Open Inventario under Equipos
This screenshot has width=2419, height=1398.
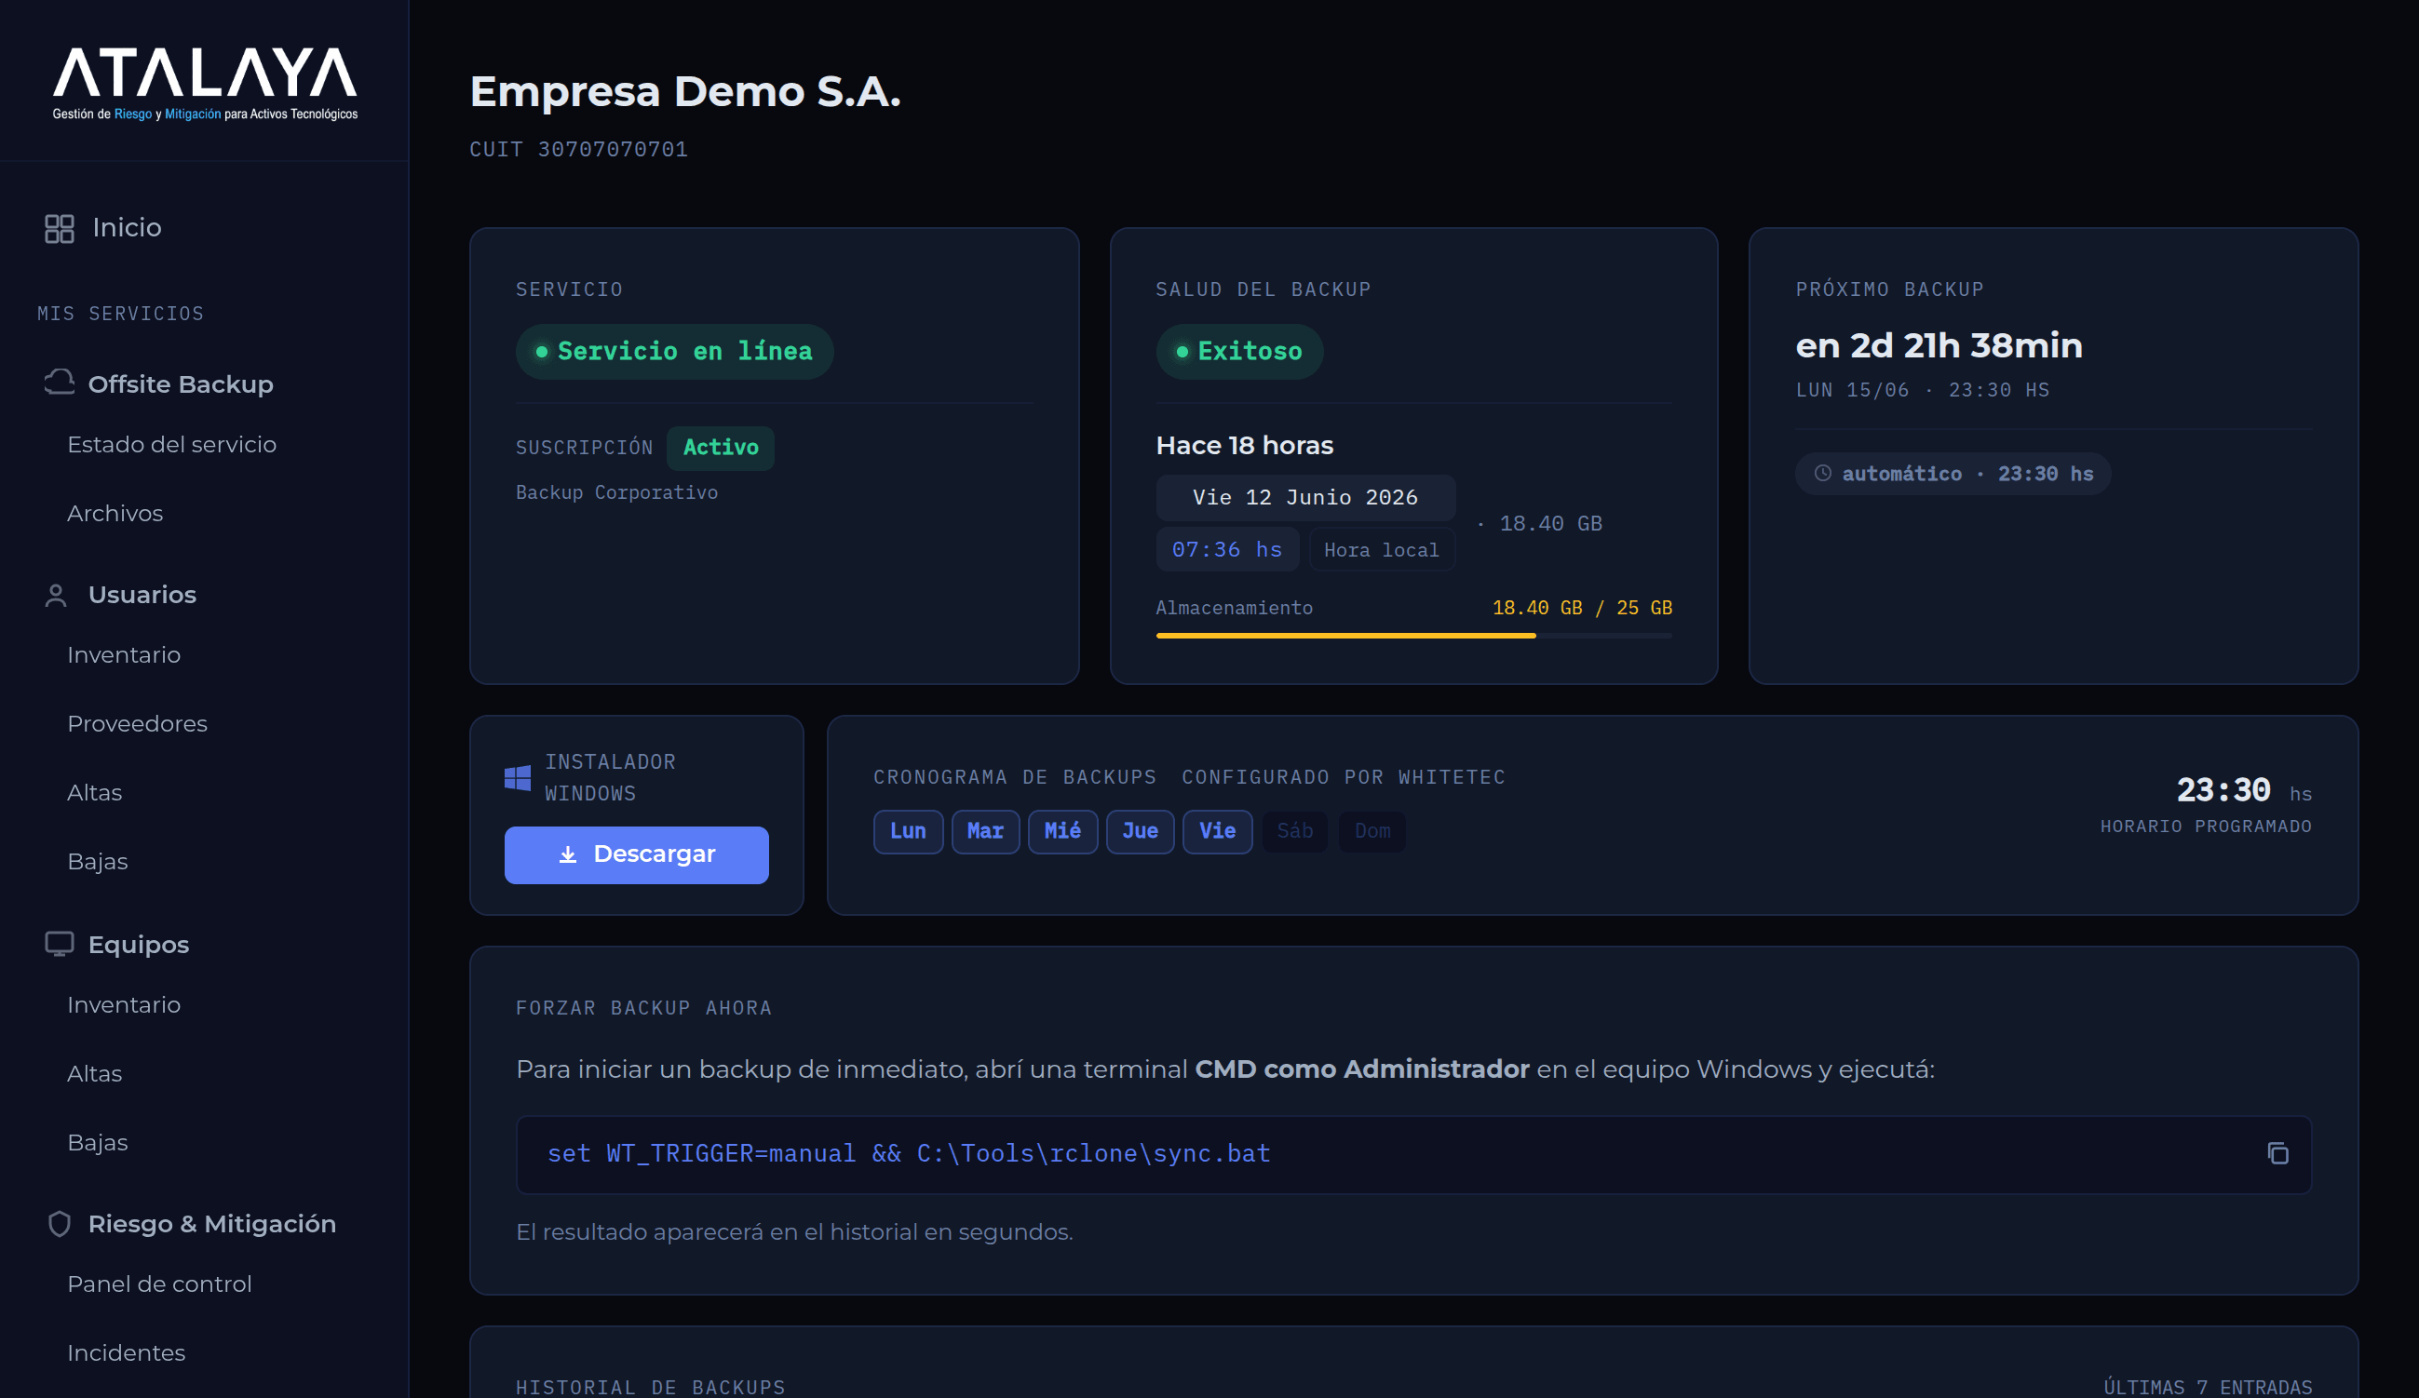pos(124,1004)
